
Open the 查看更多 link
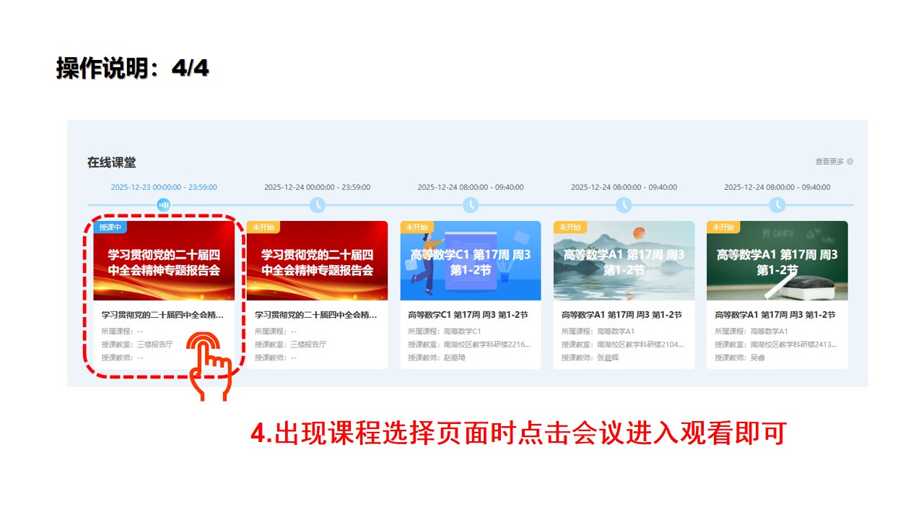click(x=829, y=162)
